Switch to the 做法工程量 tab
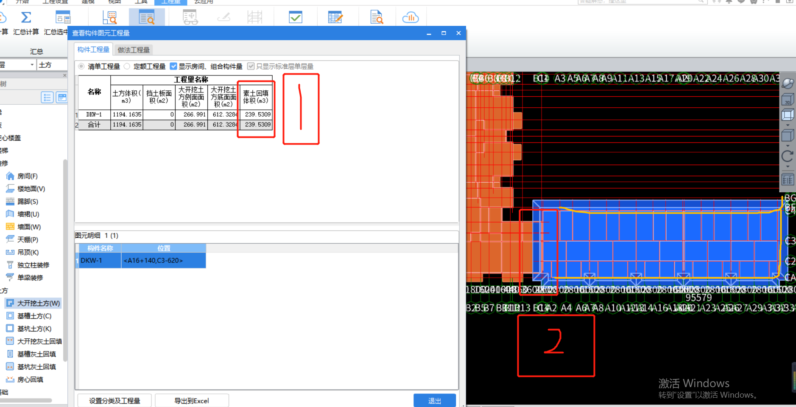796x407 pixels. point(134,50)
